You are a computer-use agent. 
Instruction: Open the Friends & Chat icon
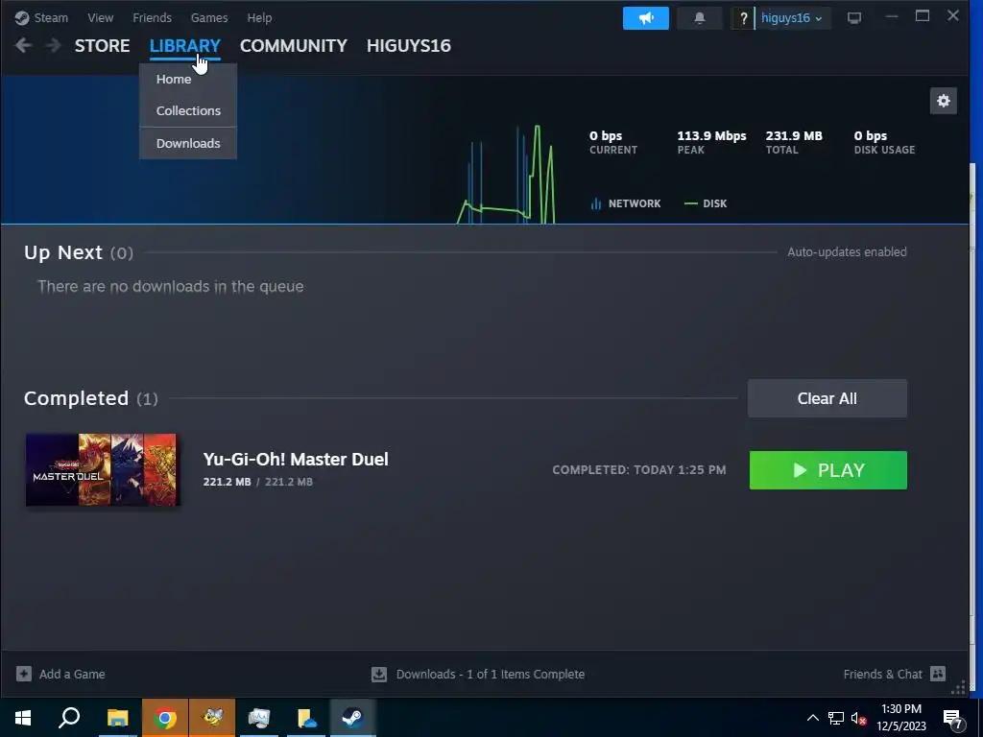[938, 673]
